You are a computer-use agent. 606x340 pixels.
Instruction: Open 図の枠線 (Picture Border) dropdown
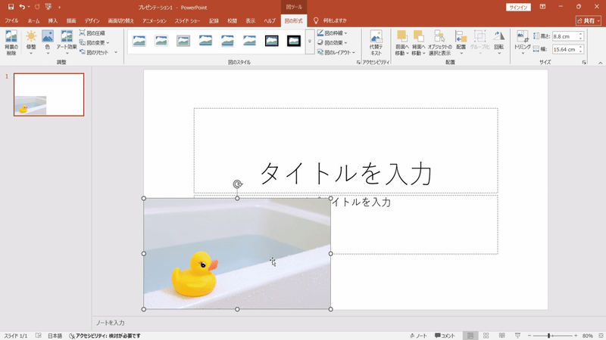coord(332,33)
